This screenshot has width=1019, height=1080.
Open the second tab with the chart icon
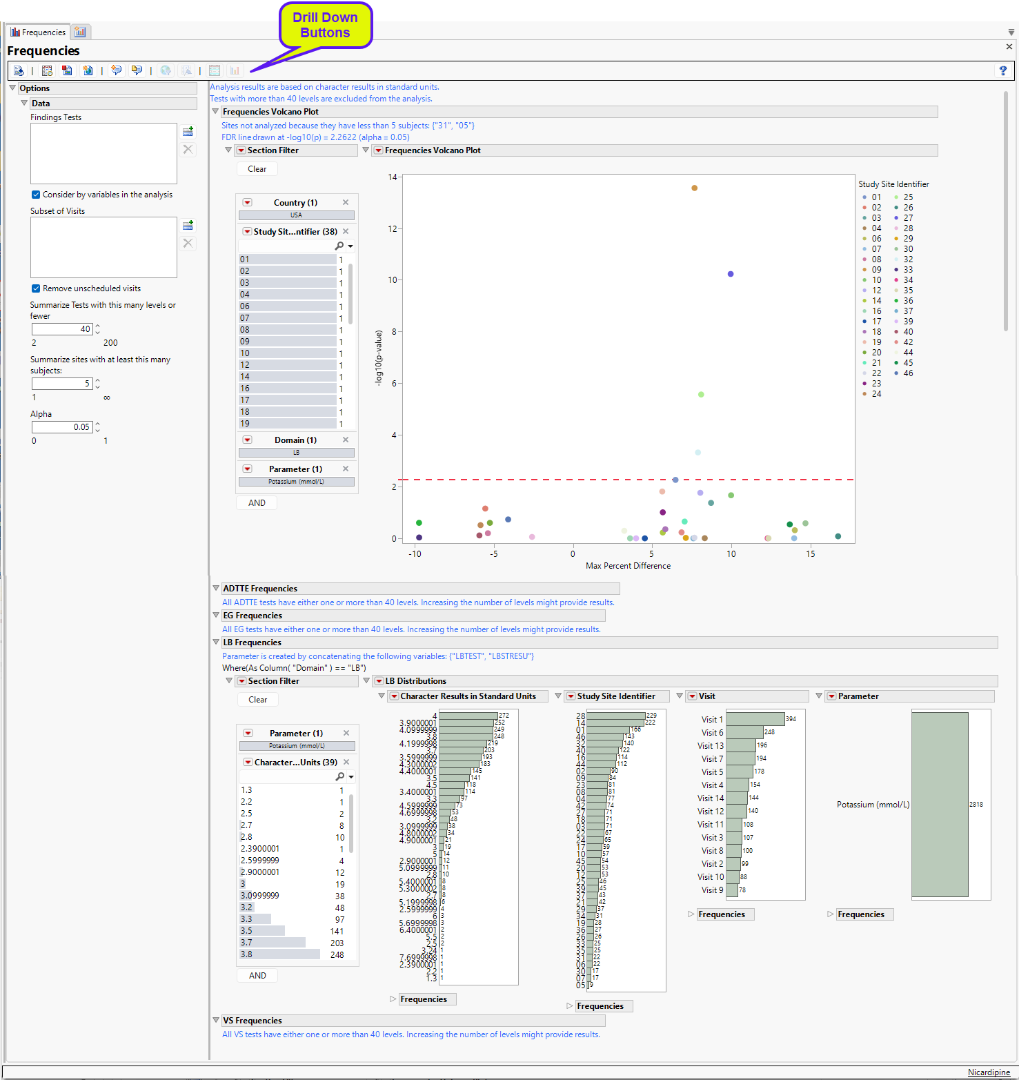[x=81, y=32]
